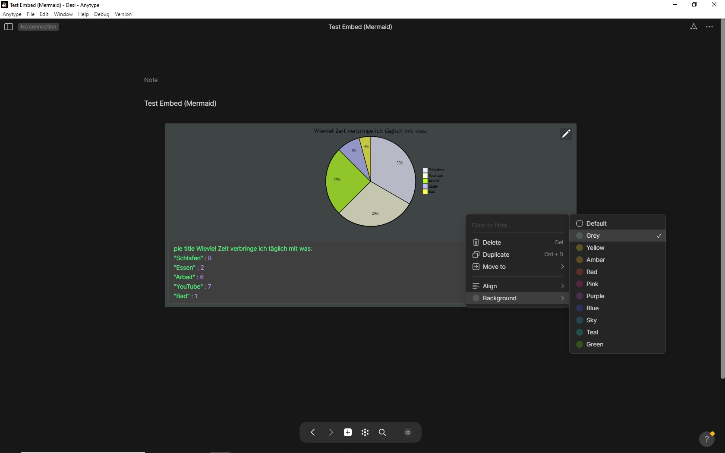Choose Sky background color
This screenshot has width=725, height=453.
(618, 320)
